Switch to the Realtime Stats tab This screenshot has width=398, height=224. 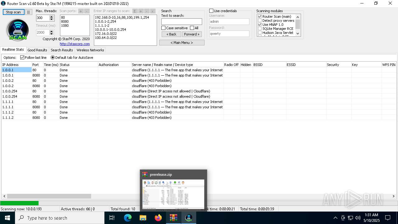click(13, 49)
